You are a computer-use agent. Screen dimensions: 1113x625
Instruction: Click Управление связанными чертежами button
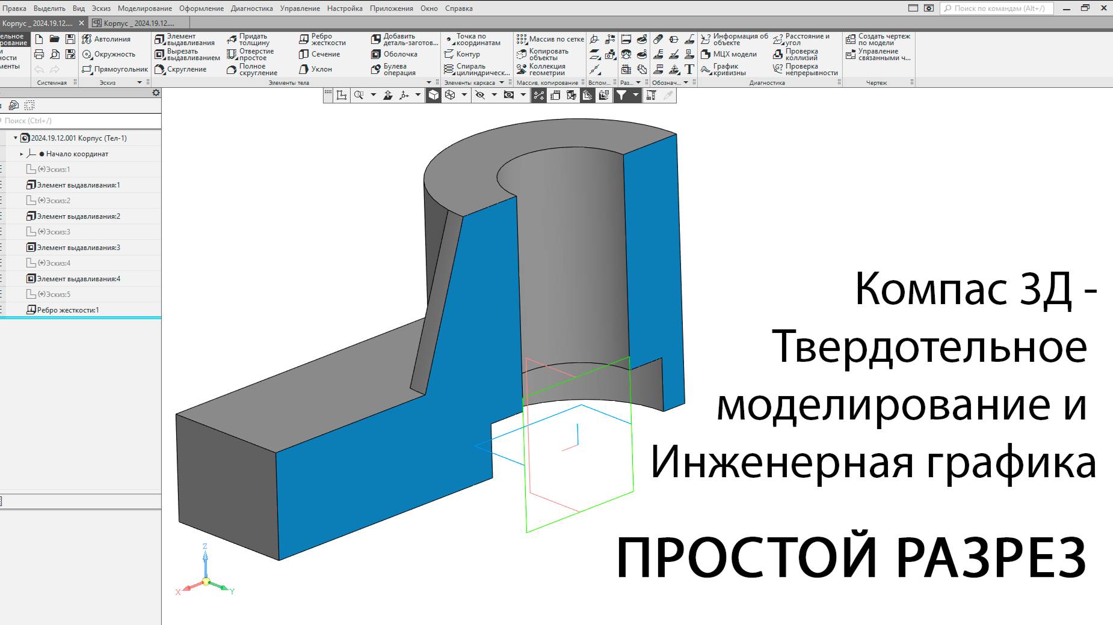coord(878,55)
